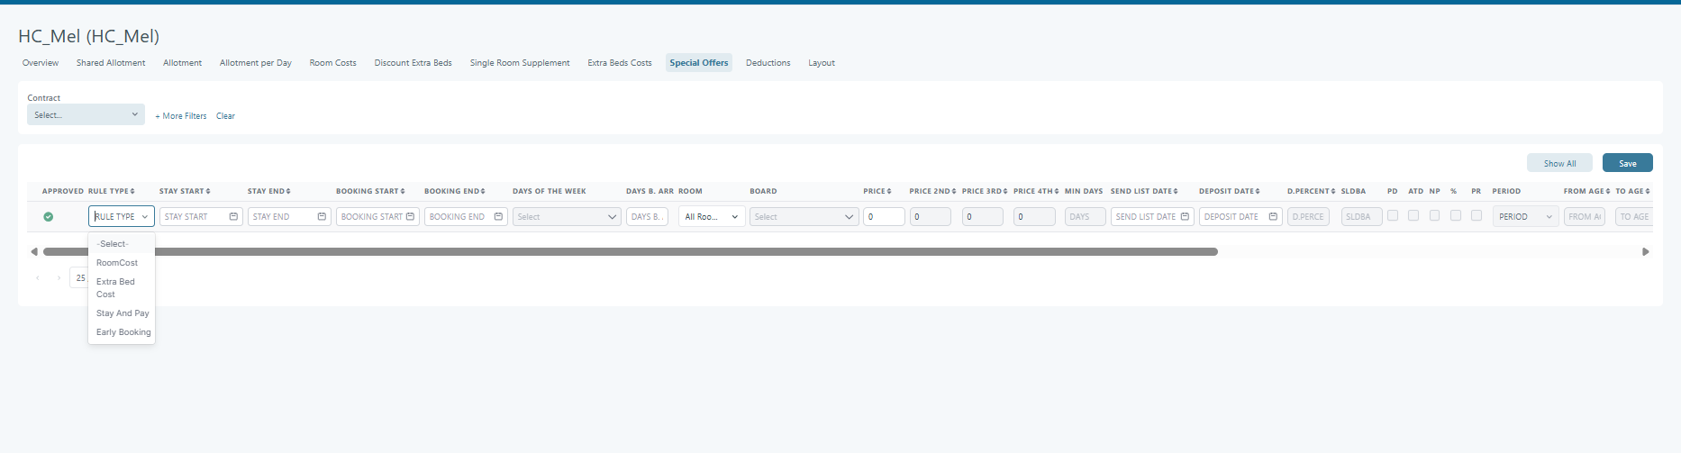The width and height of the screenshot is (1681, 453).
Task: Click the Show All button
Action: click(x=1559, y=163)
